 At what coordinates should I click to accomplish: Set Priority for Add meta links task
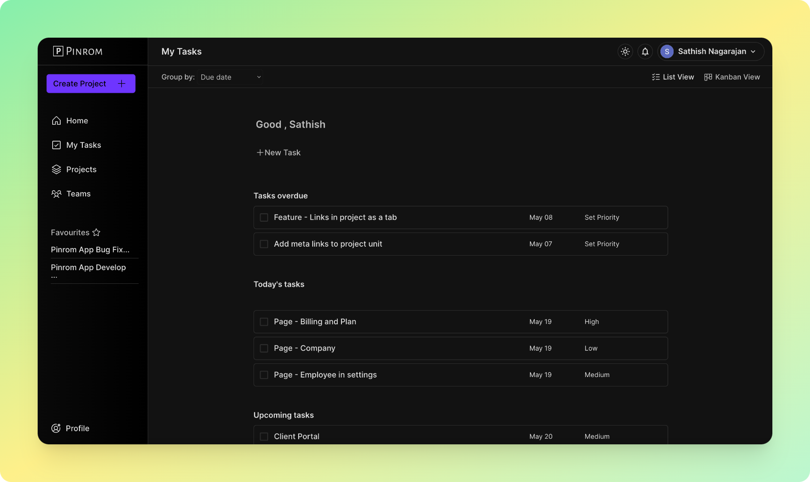pos(602,244)
